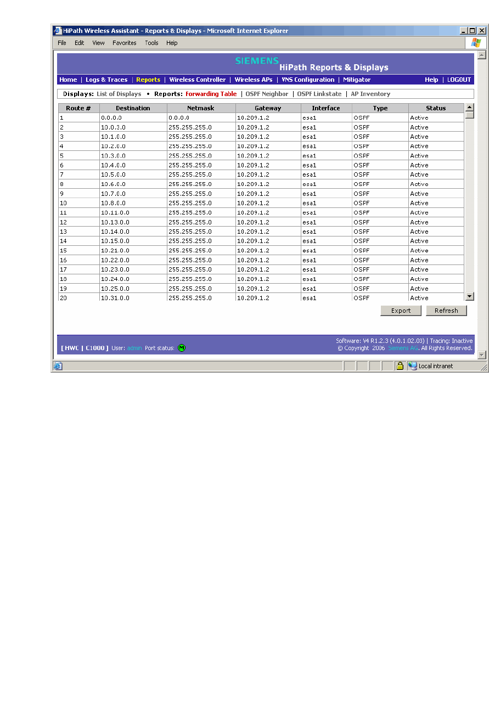Click destination cell 10.31.0.0
The width and height of the screenshot is (489, 721).
tap(133, 297)
